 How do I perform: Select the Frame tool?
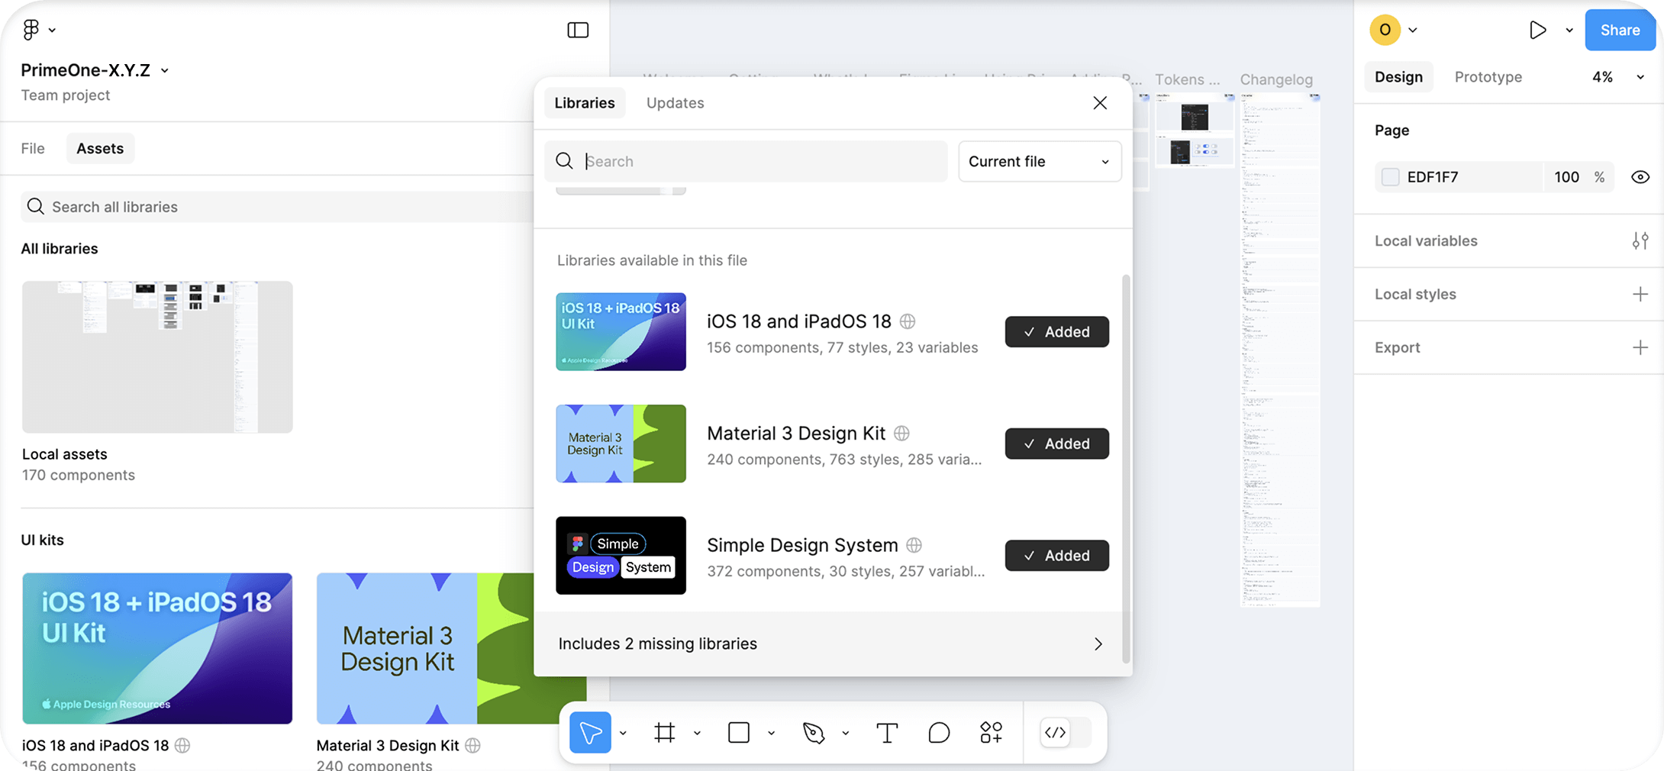[665, 733]
